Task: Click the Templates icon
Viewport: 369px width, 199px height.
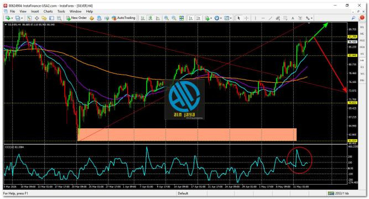Action: point(227,18)
